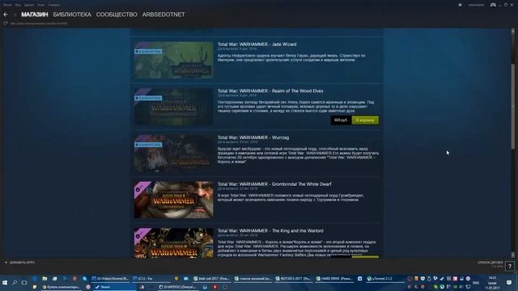This screenshot has height=291, width=518.
Task: Open the Игры menu
Action: [x=41, y=5]
